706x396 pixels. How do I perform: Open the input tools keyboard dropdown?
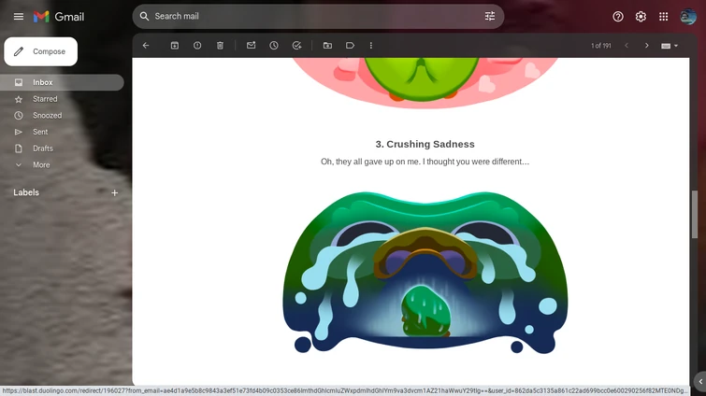[x=670, y=46]
